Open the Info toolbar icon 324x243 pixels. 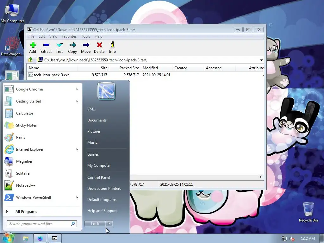point(112,48)
